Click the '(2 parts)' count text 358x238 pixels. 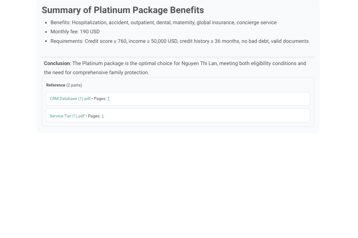(x=74, y=85)
